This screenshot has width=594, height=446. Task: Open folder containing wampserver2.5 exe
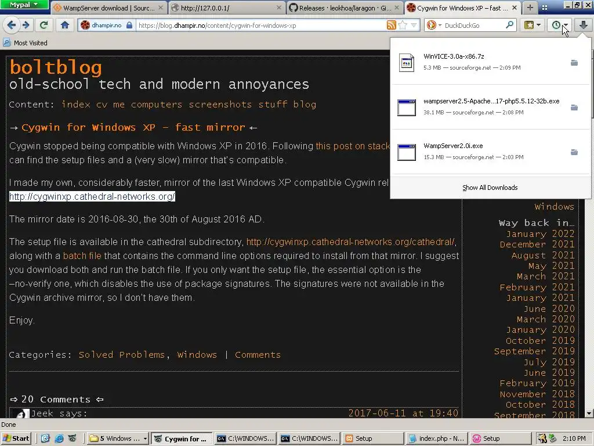(x=574, y=107)
